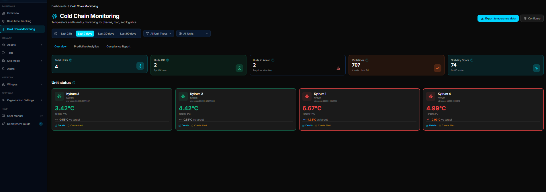Viewport: 546px width, 192px height.
Task: Open Details for Kylrum 3
Action: 60,125
